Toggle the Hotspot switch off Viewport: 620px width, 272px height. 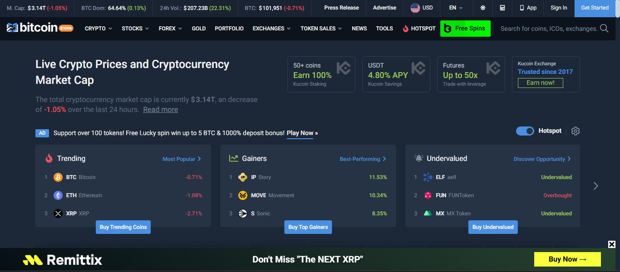click(525, 131)
